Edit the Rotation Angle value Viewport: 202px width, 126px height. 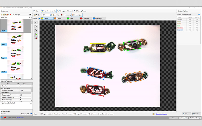25,95
